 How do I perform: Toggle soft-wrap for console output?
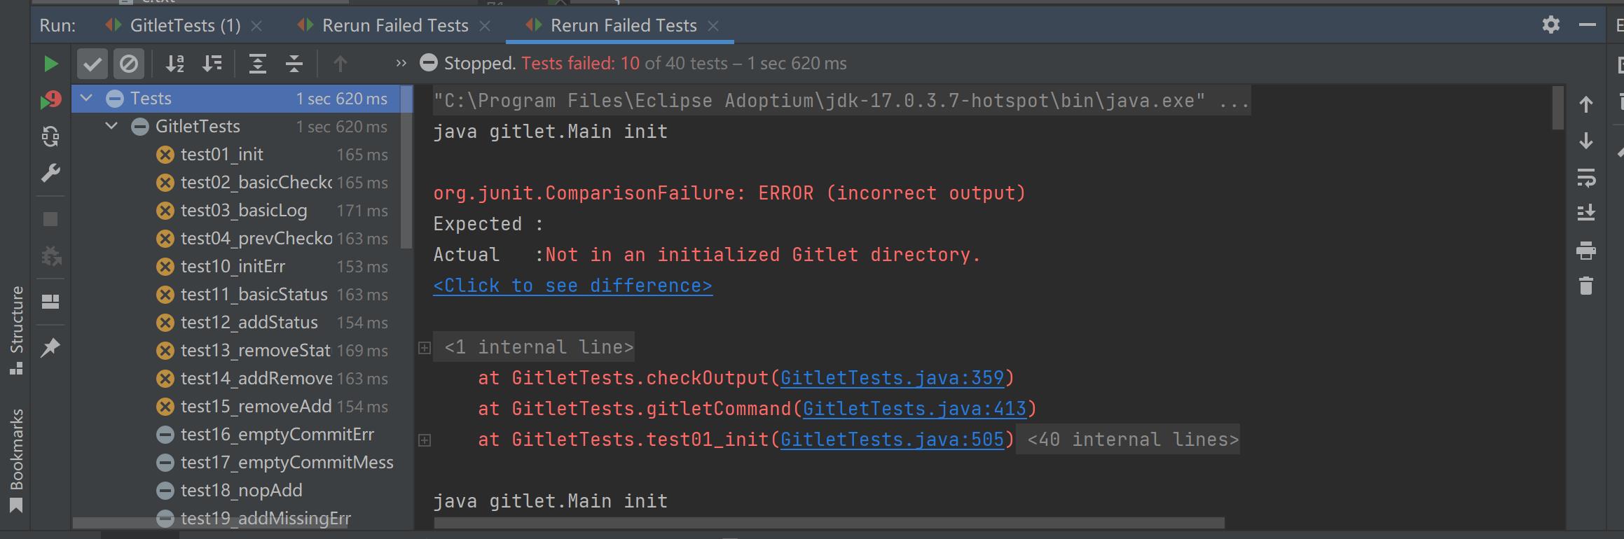[1586, 178]
